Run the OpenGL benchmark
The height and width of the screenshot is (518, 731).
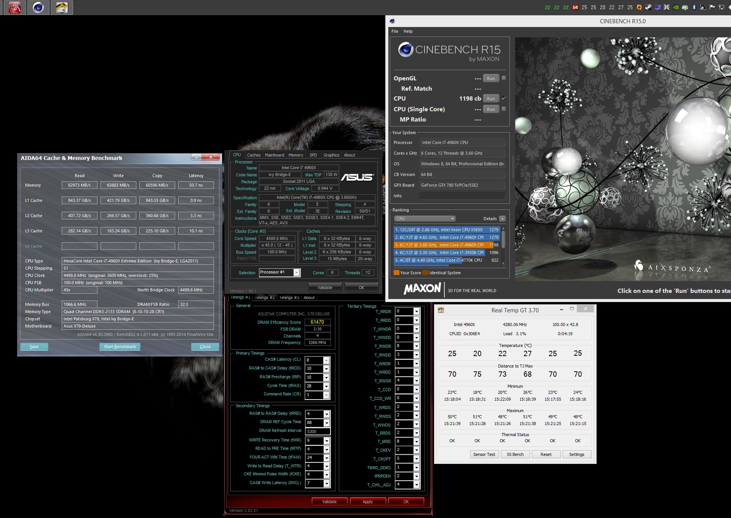491,78
